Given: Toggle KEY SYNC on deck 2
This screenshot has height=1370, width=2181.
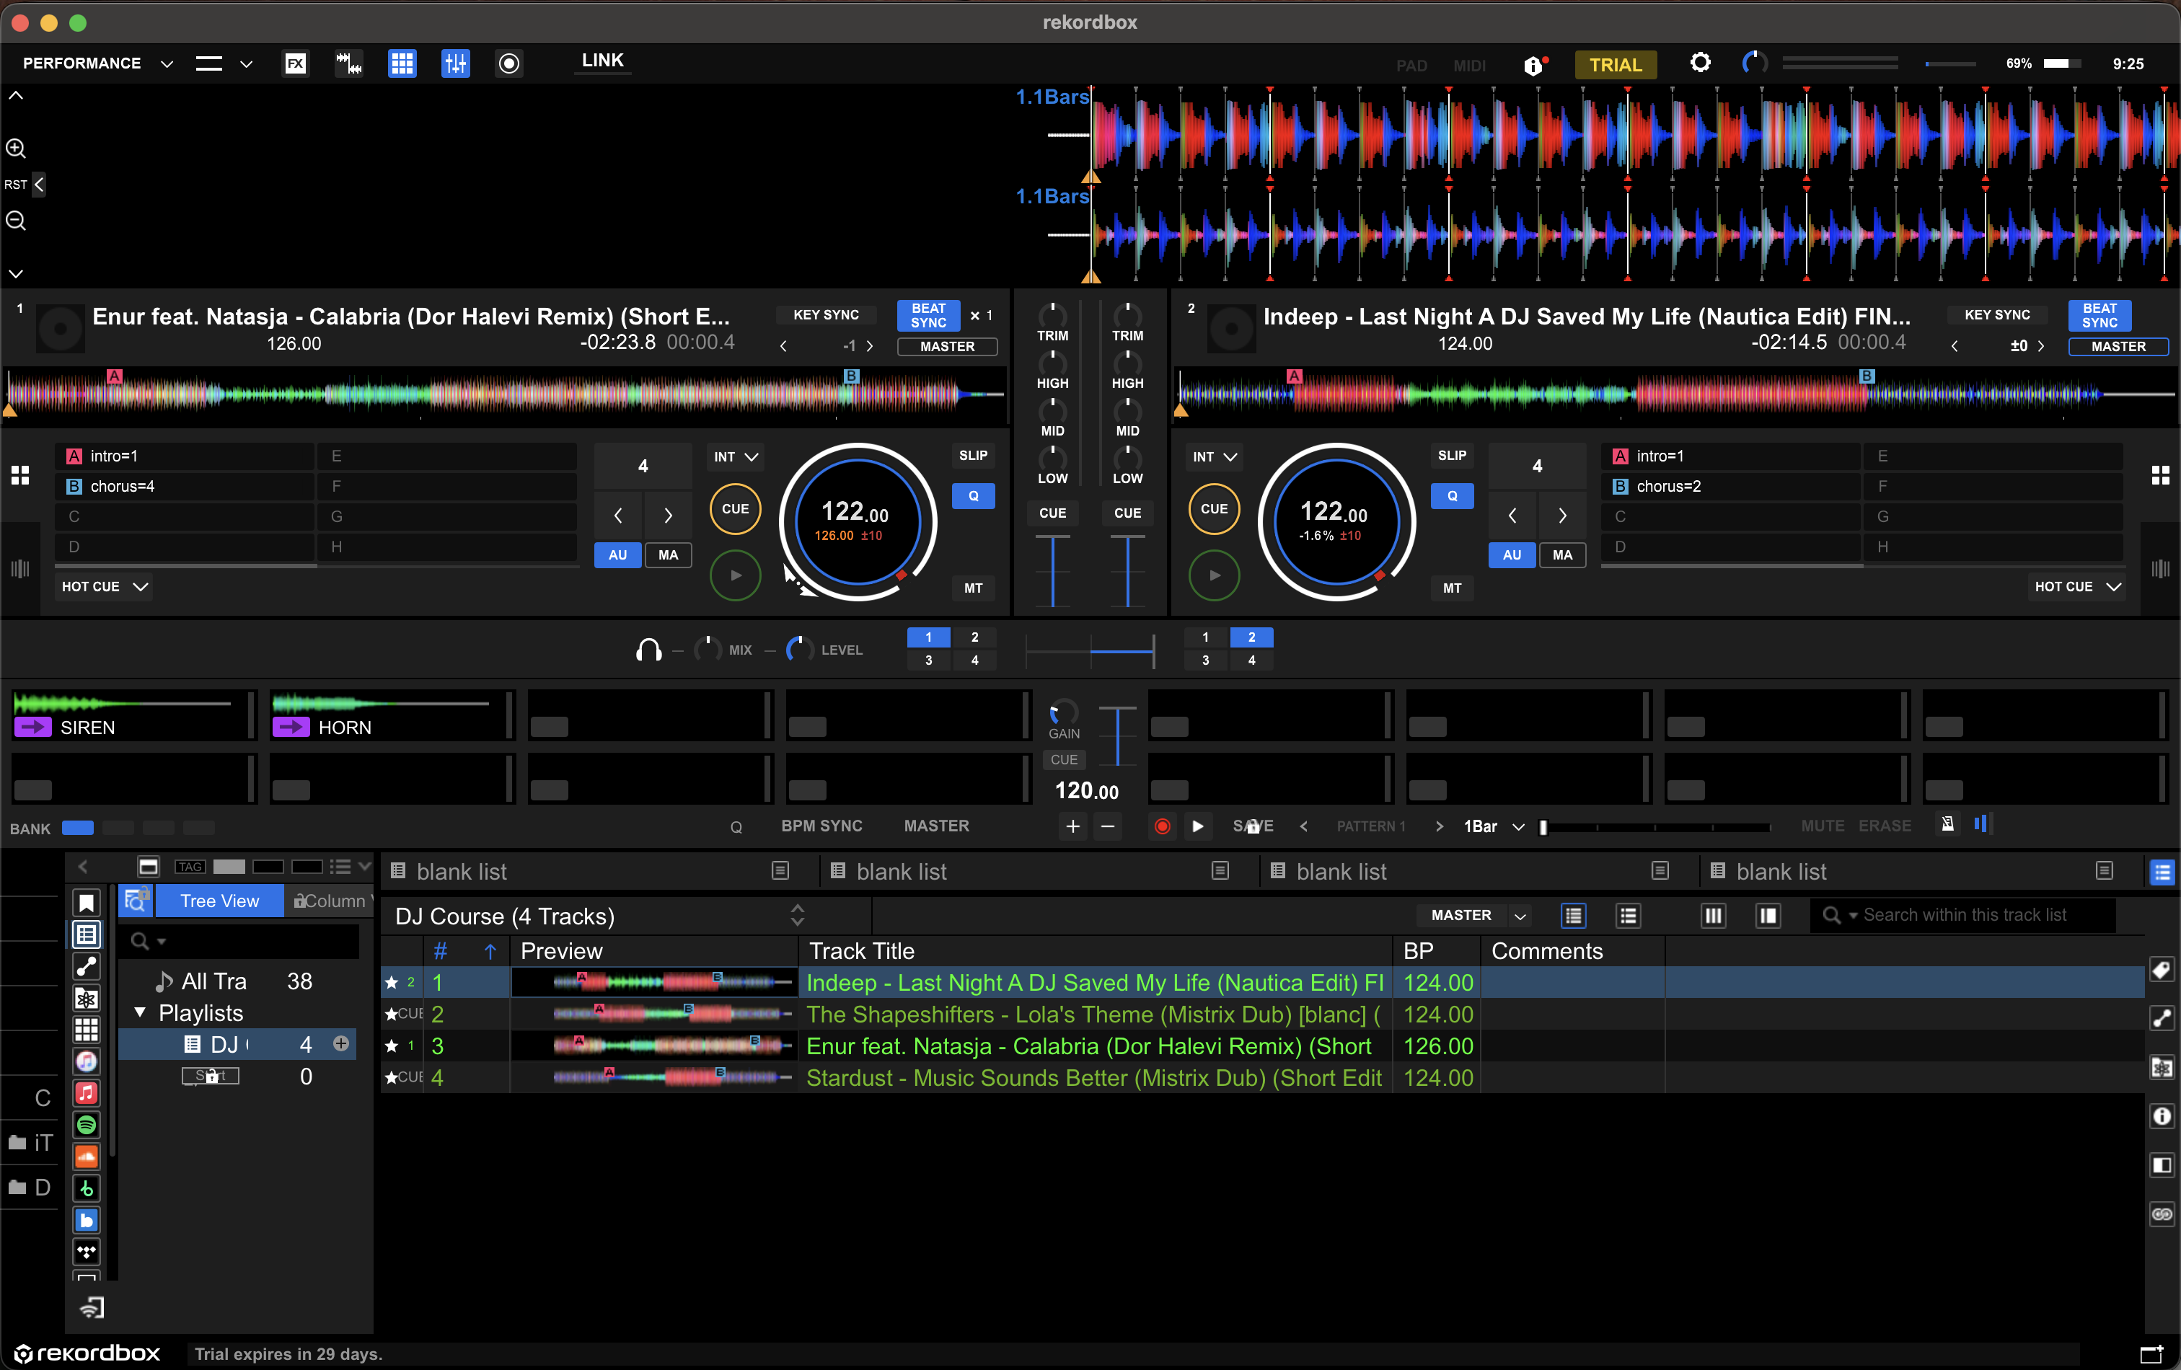Looking at the screenshot, I should pyautogui.click(x=1996, y=315).
